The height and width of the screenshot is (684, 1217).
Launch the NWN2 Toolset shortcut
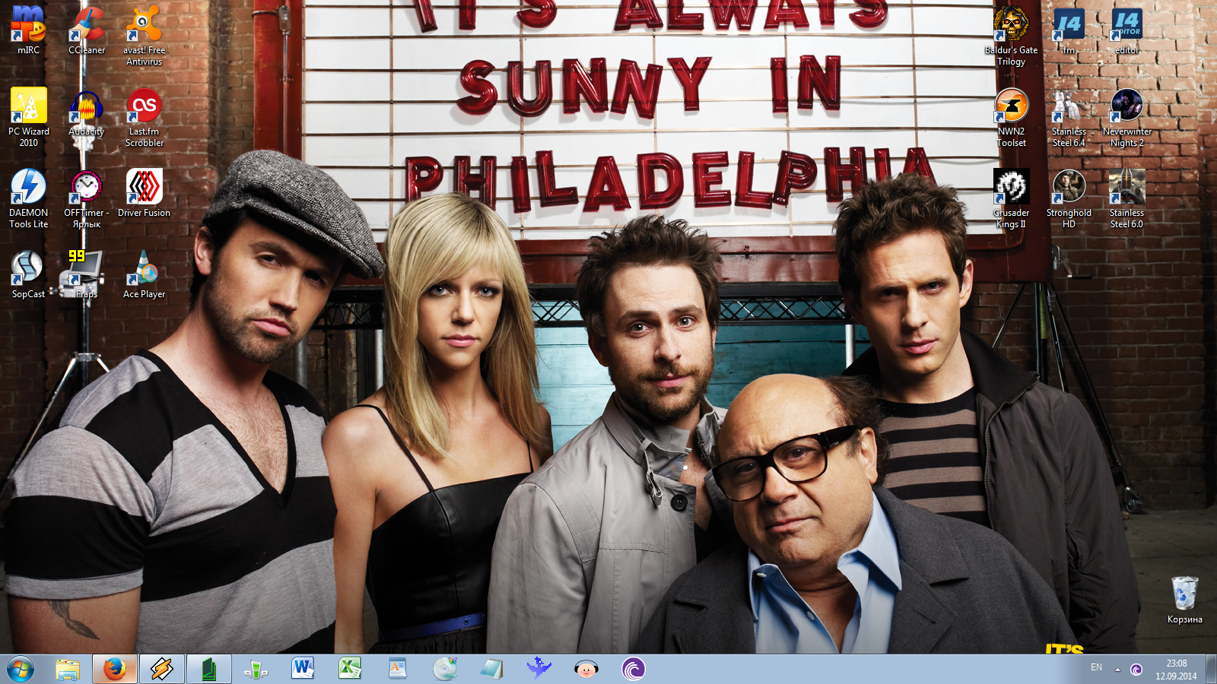(x=1011, y=116)
